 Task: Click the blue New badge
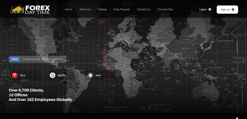click(x=15, y=59)
